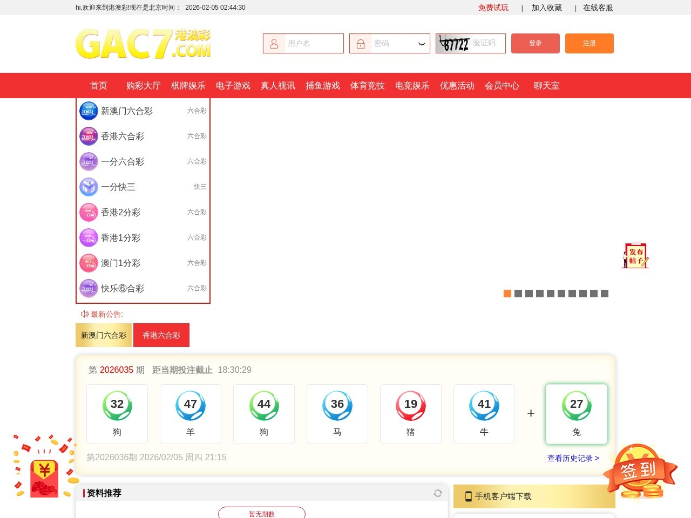Viewport: 691px width, 518px height.
Task: Click the 在线客服 link
Action: click(x=598, y=8)
